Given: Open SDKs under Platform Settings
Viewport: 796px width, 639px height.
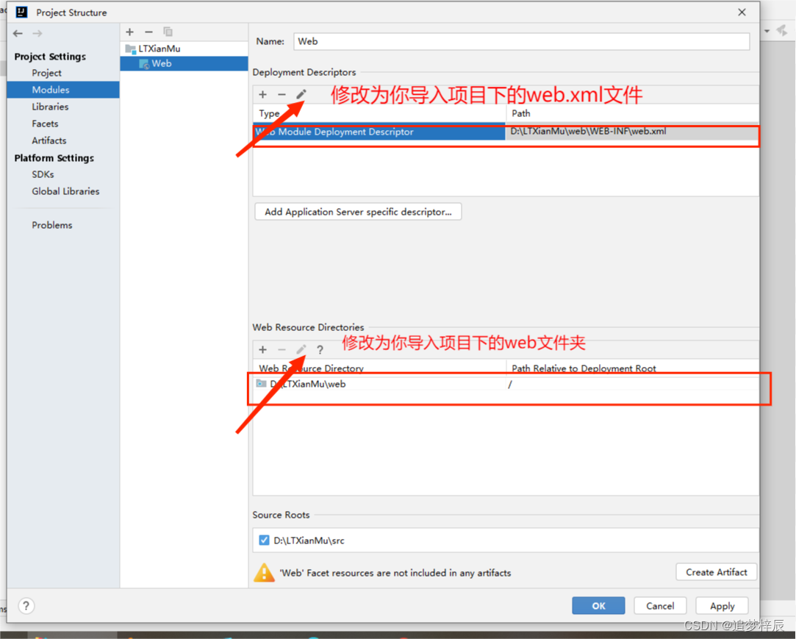Looking at the screenshot, I should tap(43, 174).
